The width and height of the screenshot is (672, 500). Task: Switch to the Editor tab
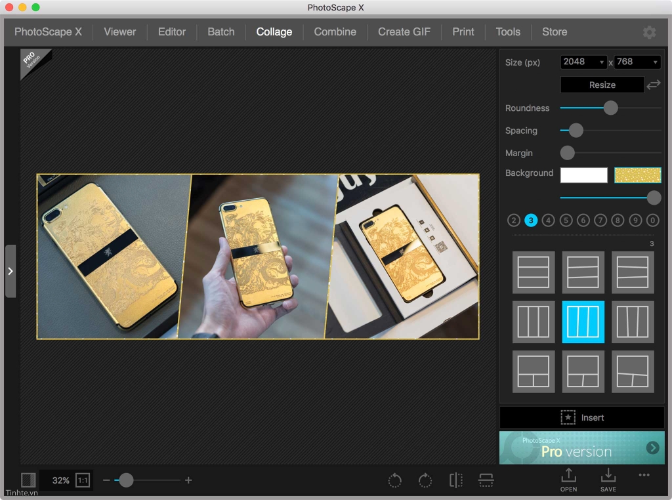[172, 31]
